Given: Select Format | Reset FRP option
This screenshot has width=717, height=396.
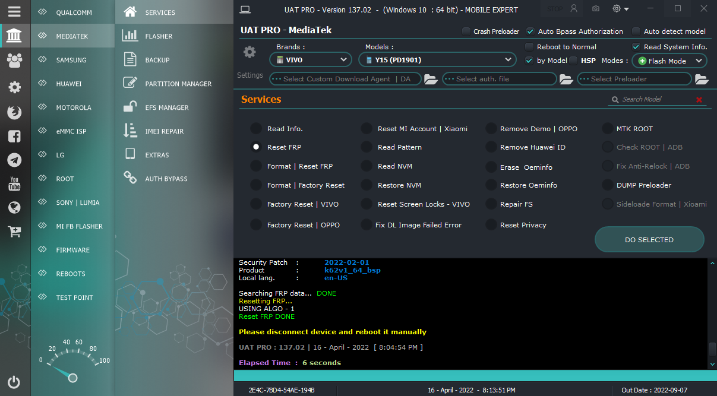Looking at the screenshot, I should pos(255,166).
